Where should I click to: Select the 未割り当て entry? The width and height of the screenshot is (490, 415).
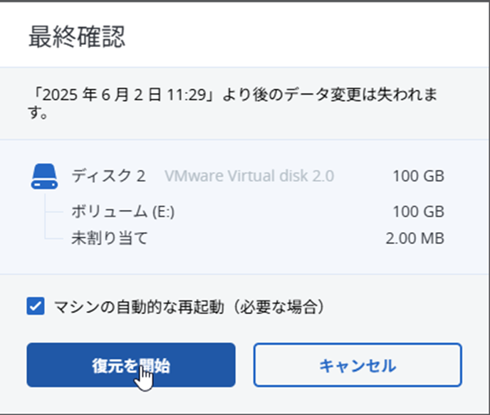click(110, 238)
